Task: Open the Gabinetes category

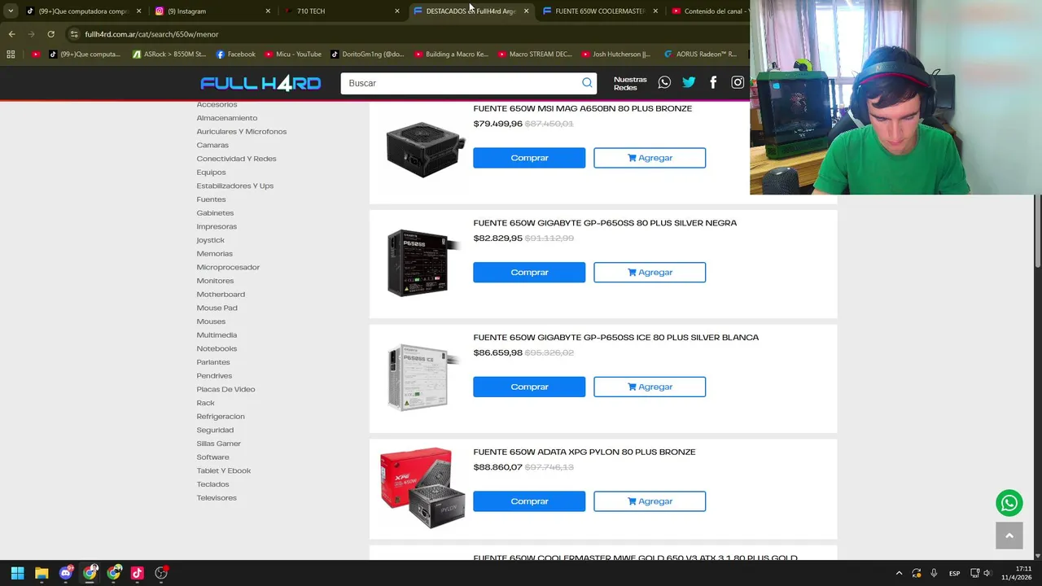Action: (215, 213)
